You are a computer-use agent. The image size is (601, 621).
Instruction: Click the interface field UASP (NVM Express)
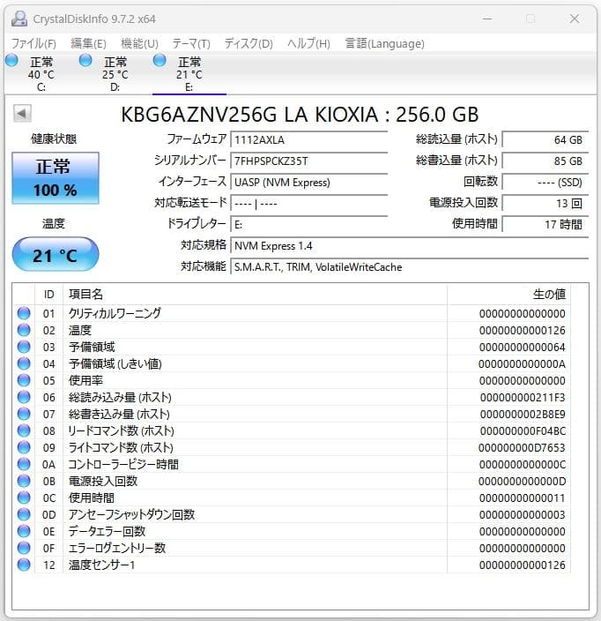click(308, 183)
